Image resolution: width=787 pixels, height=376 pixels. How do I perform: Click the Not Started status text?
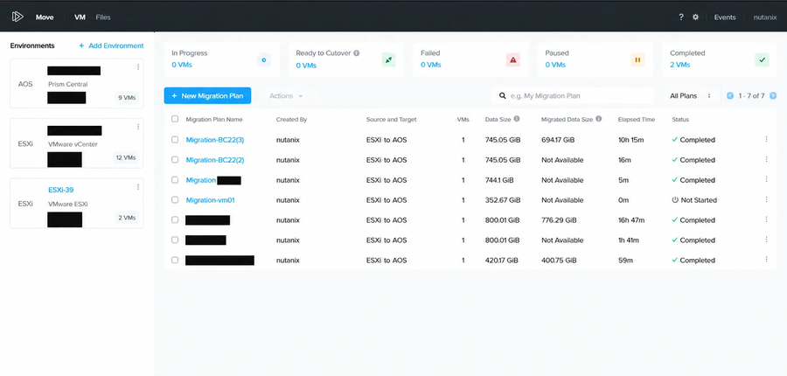click(x=698, y=199)
